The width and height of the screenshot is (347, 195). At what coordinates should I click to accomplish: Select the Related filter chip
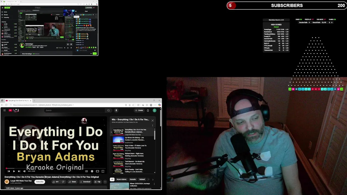[x=142, y=179]
